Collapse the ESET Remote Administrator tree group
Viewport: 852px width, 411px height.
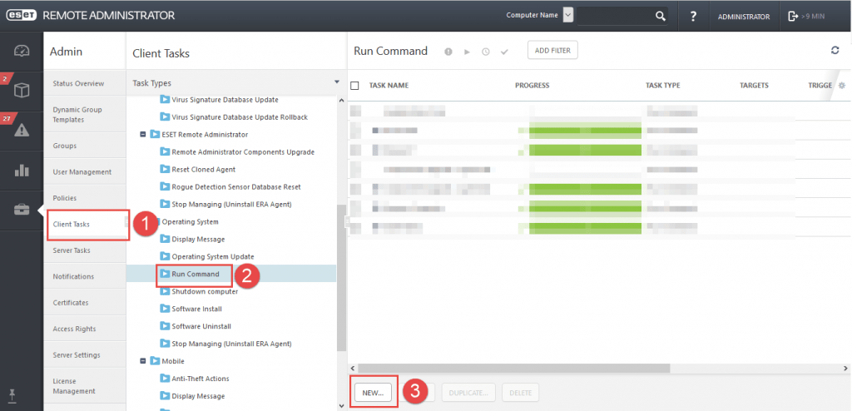[143, 134]
